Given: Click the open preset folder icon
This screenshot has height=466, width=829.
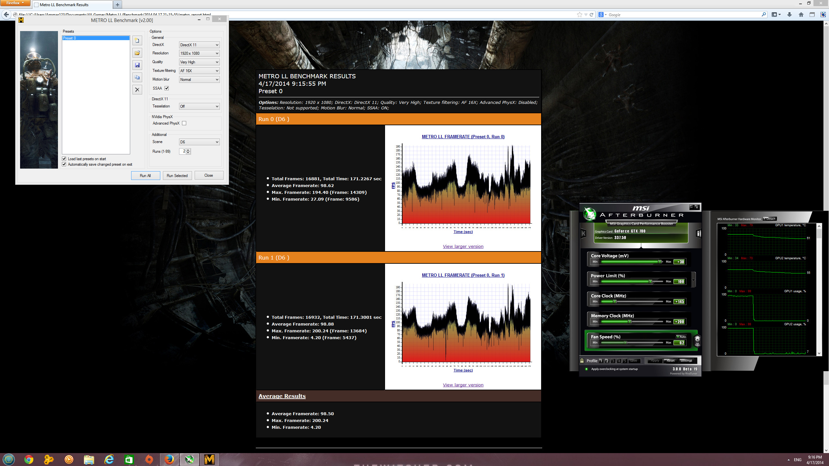Looking at the screenshot, I should click(x=137, y=53).
